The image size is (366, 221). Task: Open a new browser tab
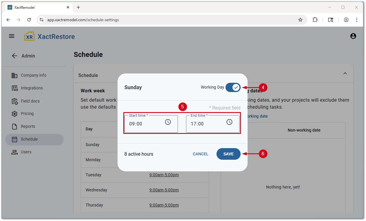coord(78,7)
